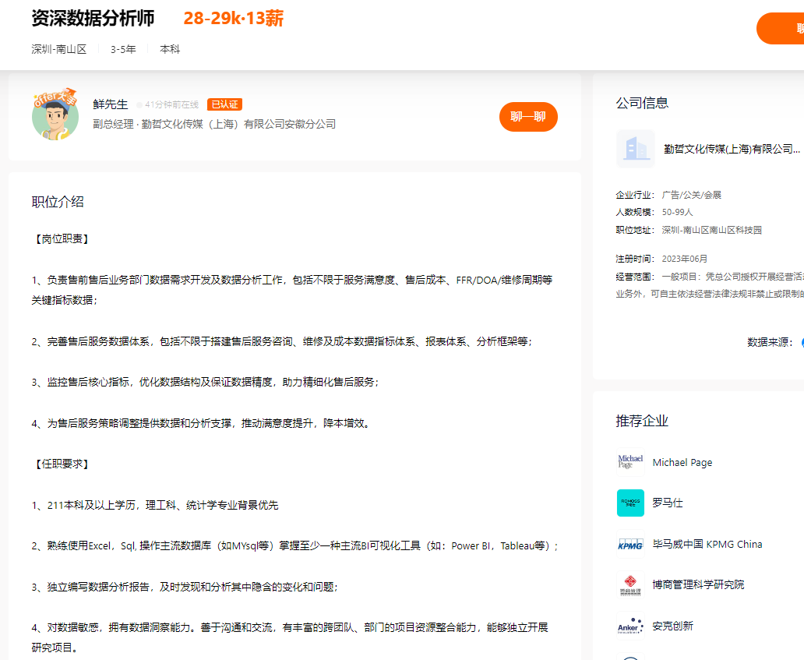Open the Michael Page company name
804x660 pixels.
pos(682,463)
